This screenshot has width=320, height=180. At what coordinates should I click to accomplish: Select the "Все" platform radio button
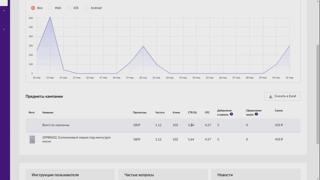point(33,8)
